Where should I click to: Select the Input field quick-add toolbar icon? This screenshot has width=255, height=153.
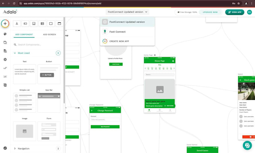pyautogui.click(x=25, y=24)
